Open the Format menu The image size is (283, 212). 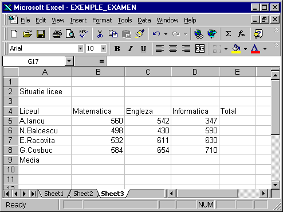coord(102,20)
